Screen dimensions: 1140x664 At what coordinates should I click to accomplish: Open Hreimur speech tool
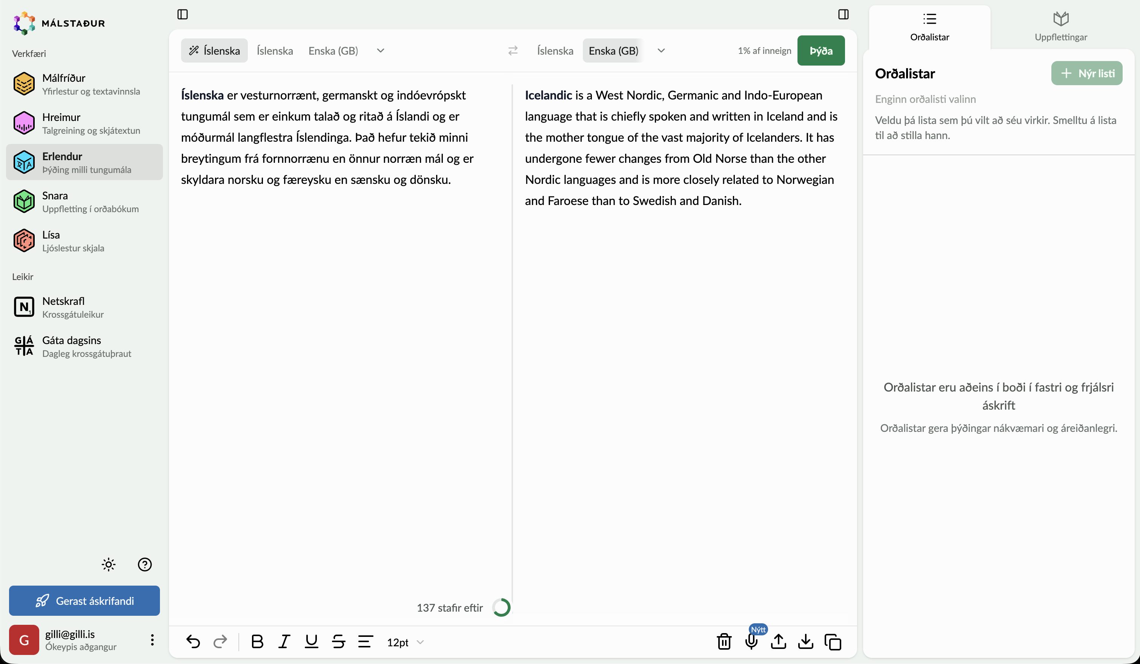point(85,123)
